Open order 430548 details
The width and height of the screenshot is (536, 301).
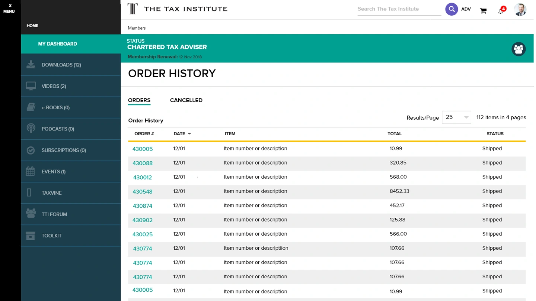click(x=142, y=191)
